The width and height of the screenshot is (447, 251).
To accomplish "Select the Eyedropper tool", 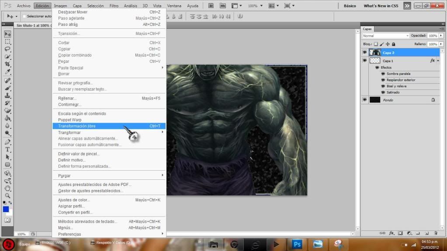I will (x=8, y=72).
